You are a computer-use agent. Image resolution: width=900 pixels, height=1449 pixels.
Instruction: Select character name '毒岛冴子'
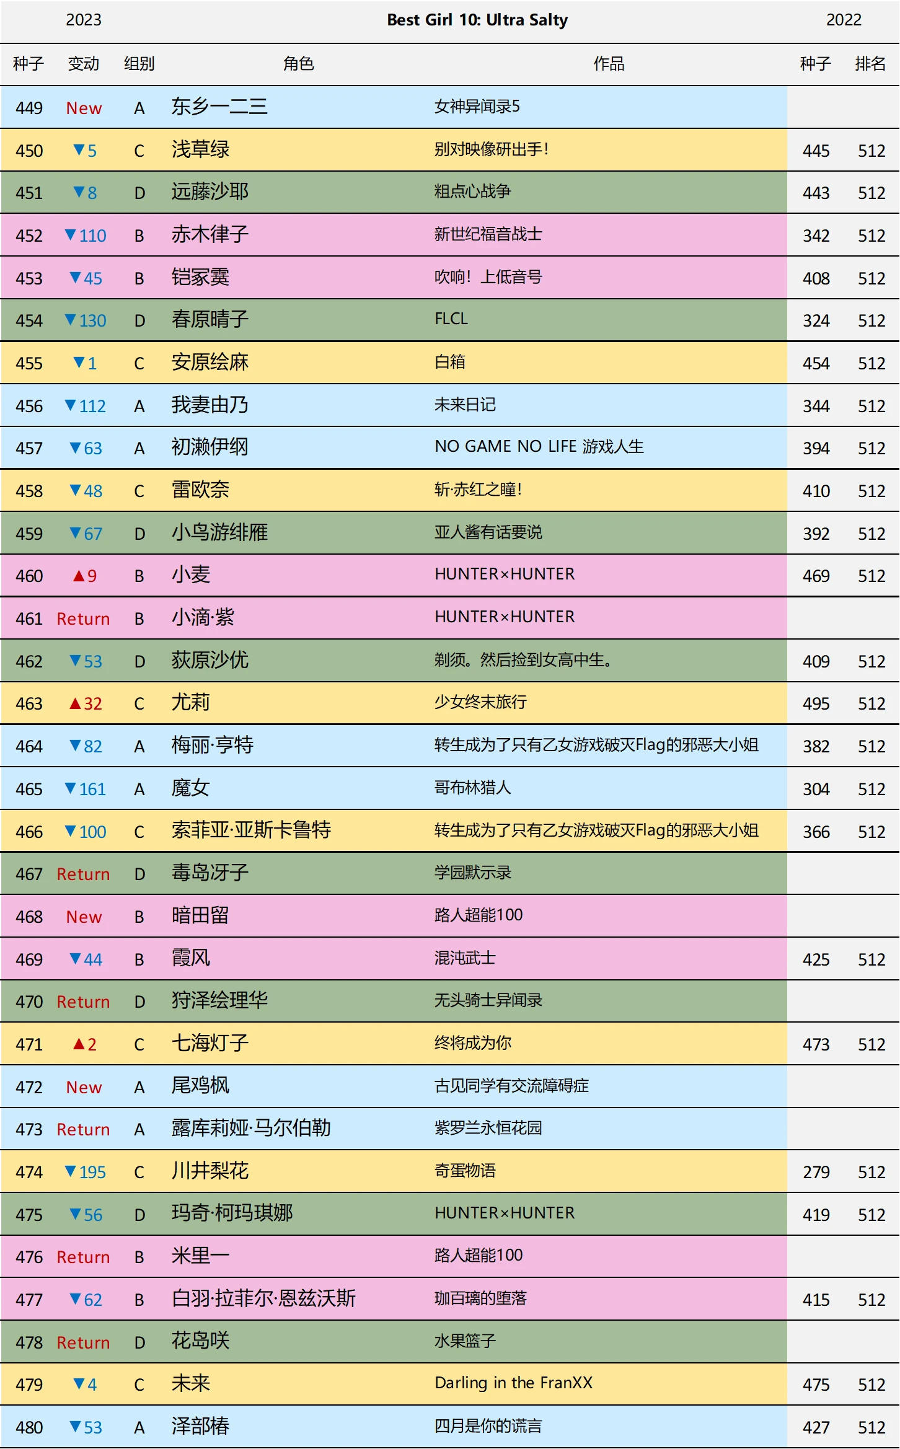coord(210,873)
